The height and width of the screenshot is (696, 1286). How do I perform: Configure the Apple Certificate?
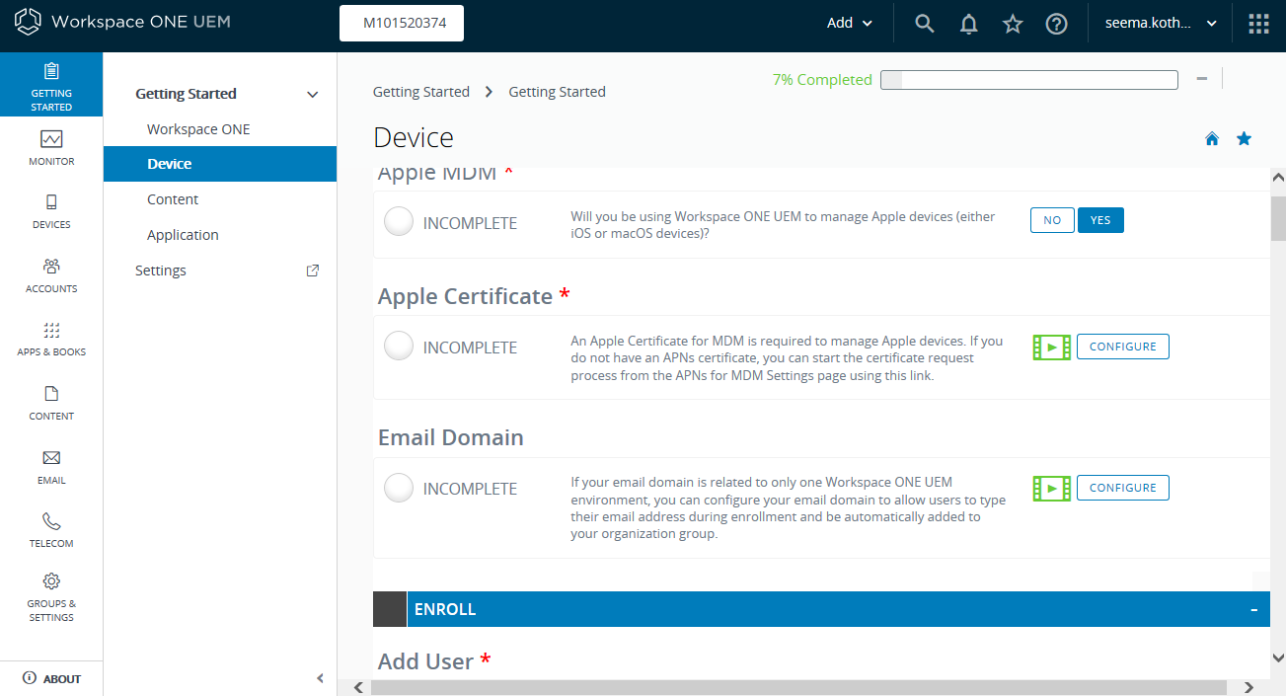pyautogui.click(x=1123, y=347)
